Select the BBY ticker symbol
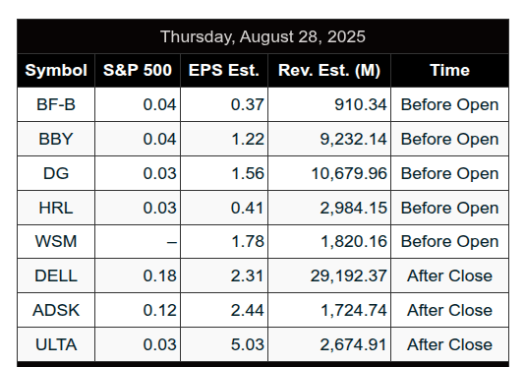The image size is (525, 367). click(x=56, y=139)
